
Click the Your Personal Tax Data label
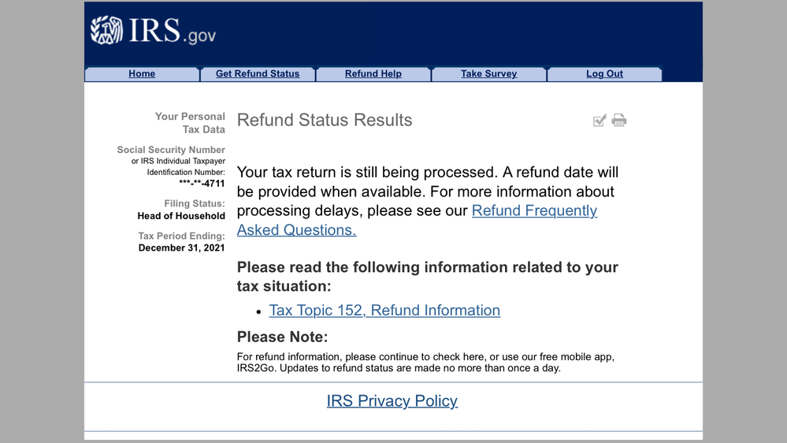pos(191,123)
